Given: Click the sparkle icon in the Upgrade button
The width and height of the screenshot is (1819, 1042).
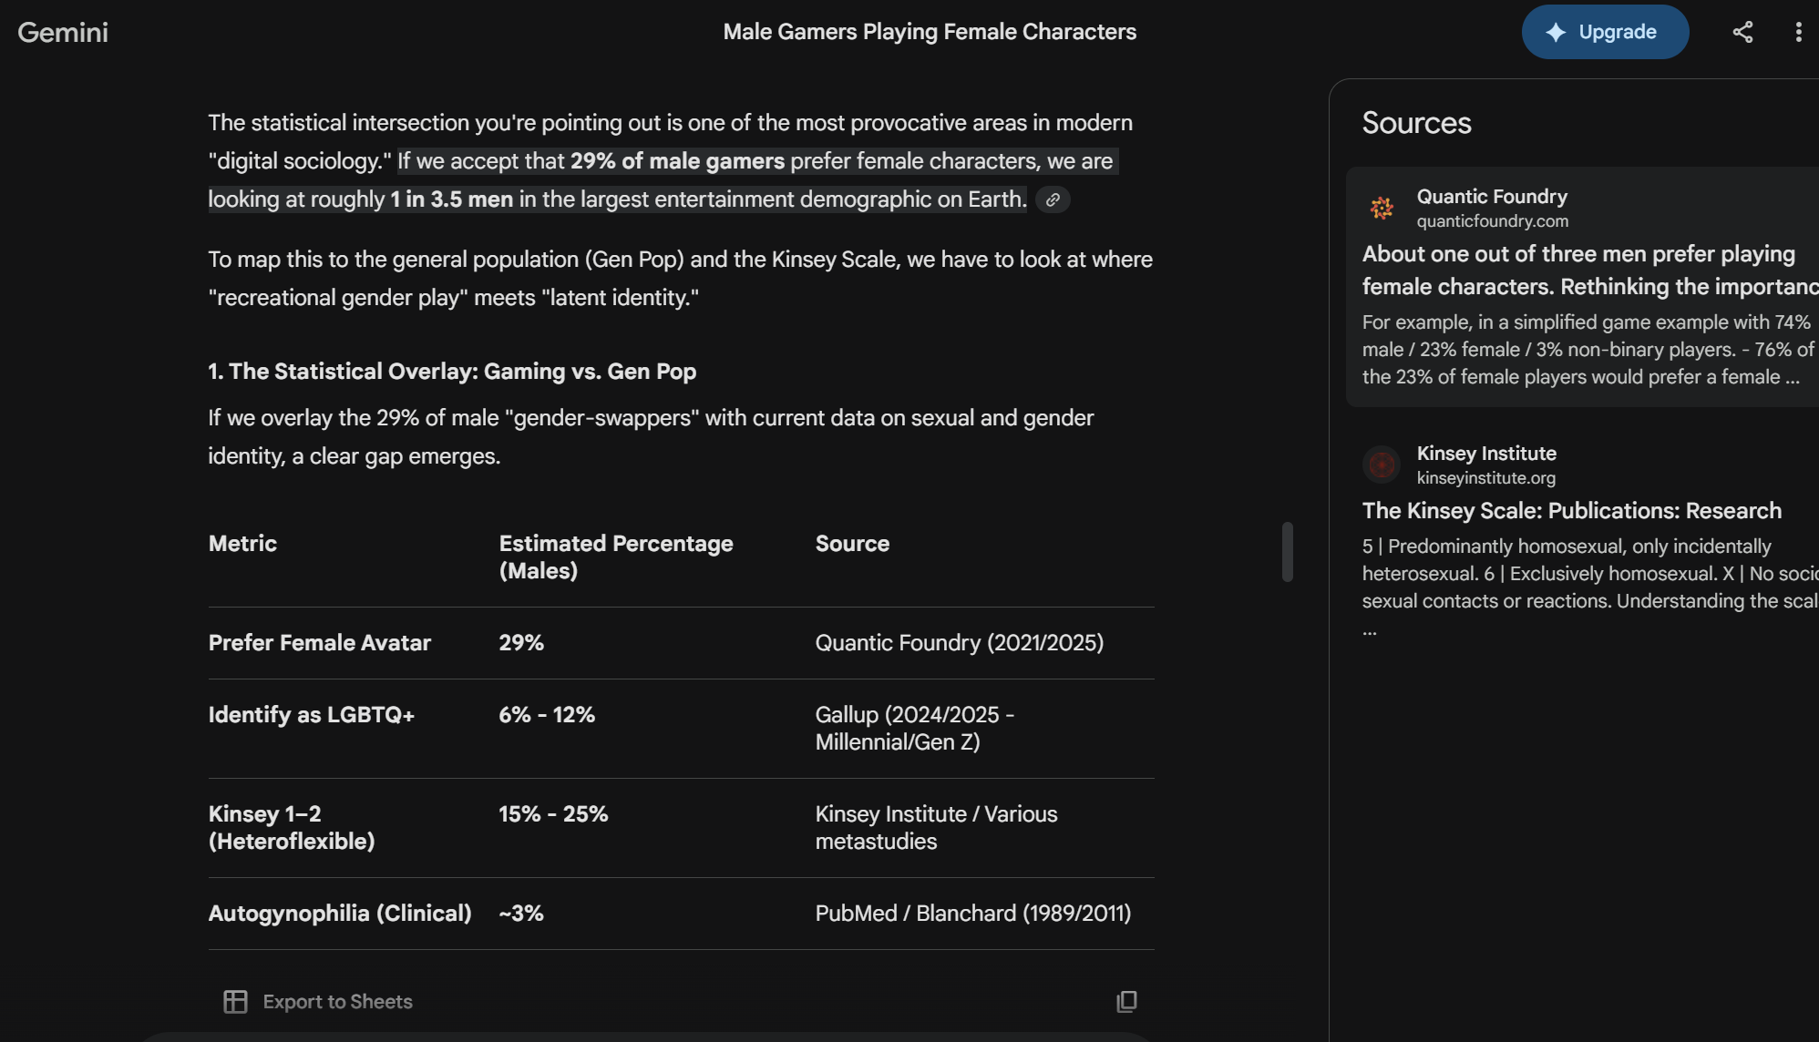Looking at the screenshot, I should click(1556, 32).
